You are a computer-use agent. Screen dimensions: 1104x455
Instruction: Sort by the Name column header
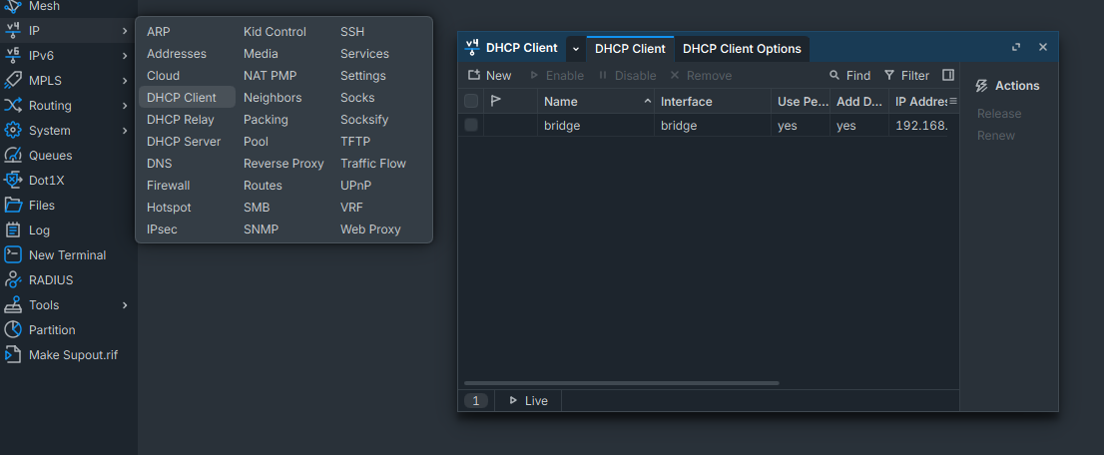point(596,102)
